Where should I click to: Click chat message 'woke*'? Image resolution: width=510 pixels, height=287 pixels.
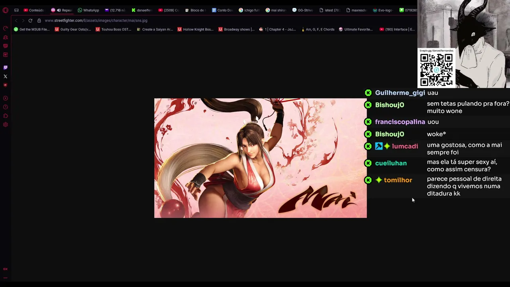pos(436,134)
